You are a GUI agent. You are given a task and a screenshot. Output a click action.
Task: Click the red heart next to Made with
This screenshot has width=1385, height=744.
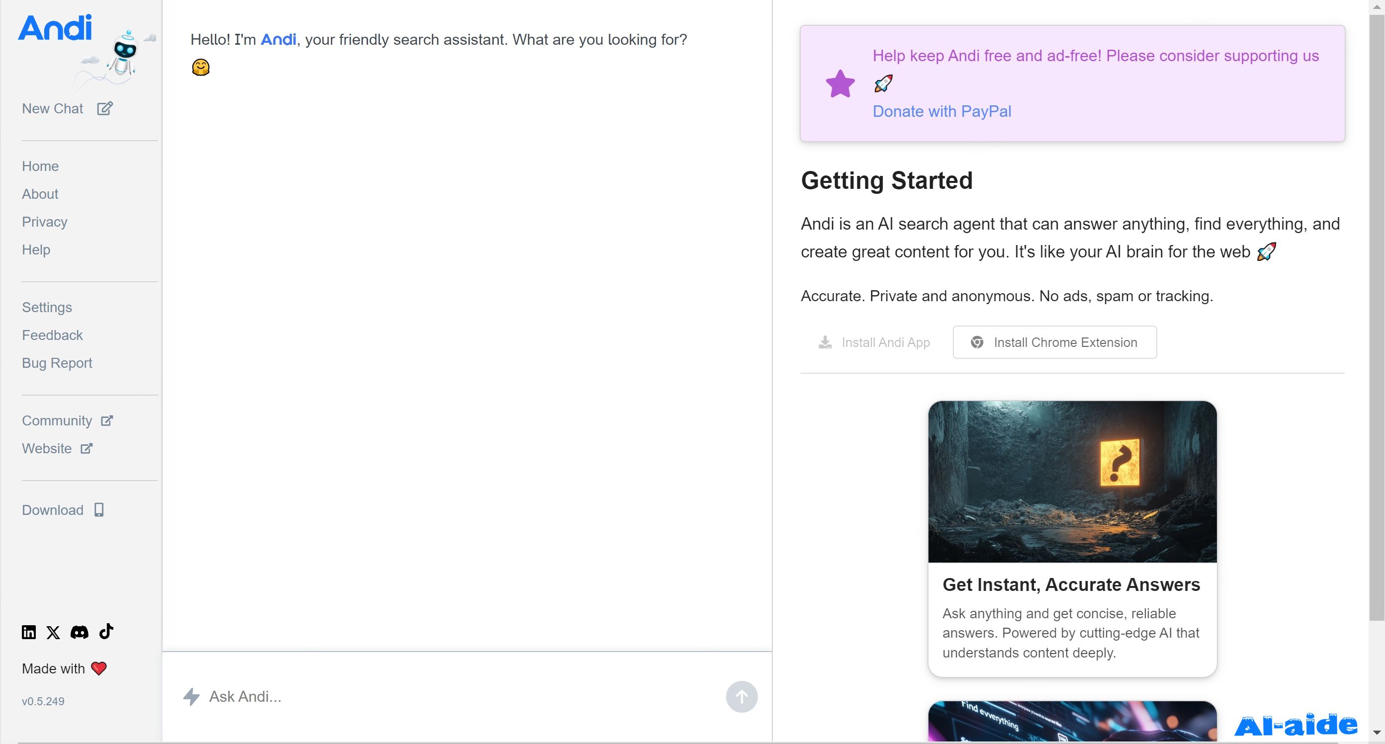99,668
